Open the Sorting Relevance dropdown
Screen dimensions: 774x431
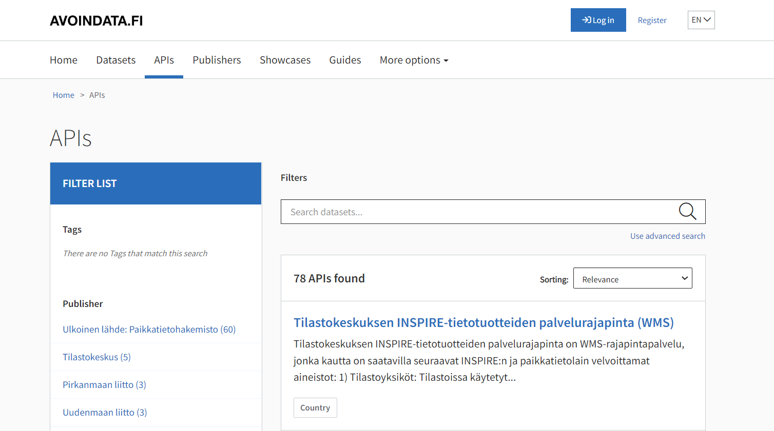632,278
